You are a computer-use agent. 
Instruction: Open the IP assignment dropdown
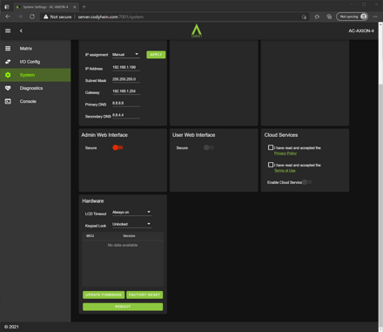(x=126, y=55)
